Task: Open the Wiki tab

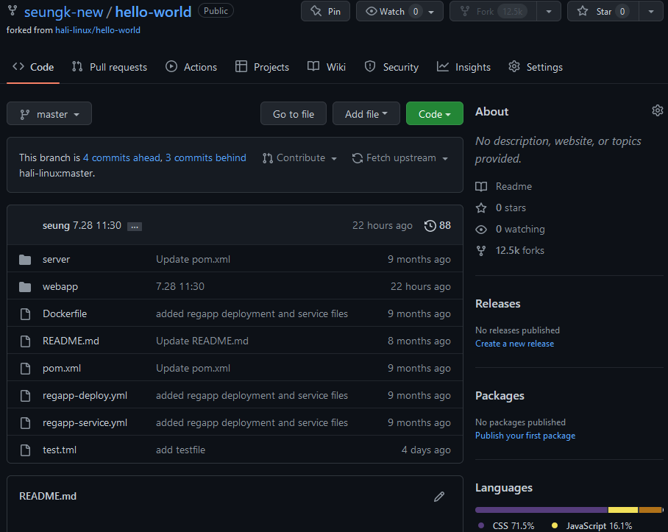Action: point(327,67)
